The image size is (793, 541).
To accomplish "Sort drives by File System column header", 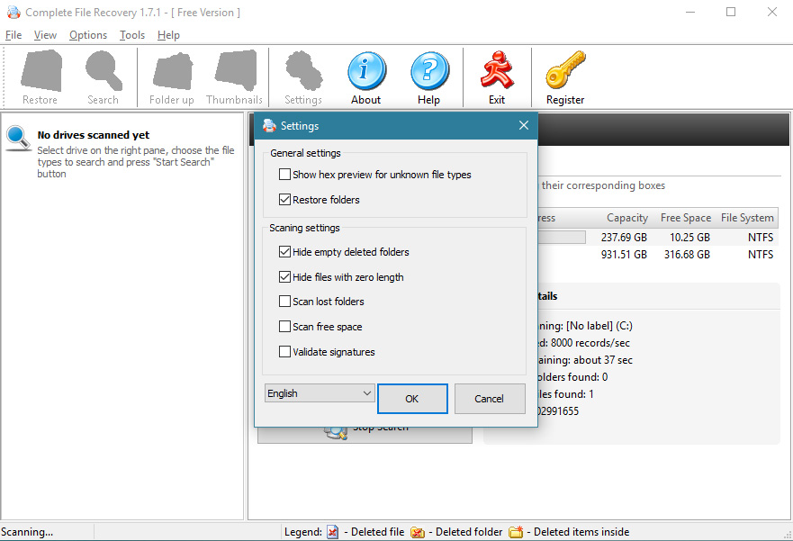I will click(x=747, y=218).
